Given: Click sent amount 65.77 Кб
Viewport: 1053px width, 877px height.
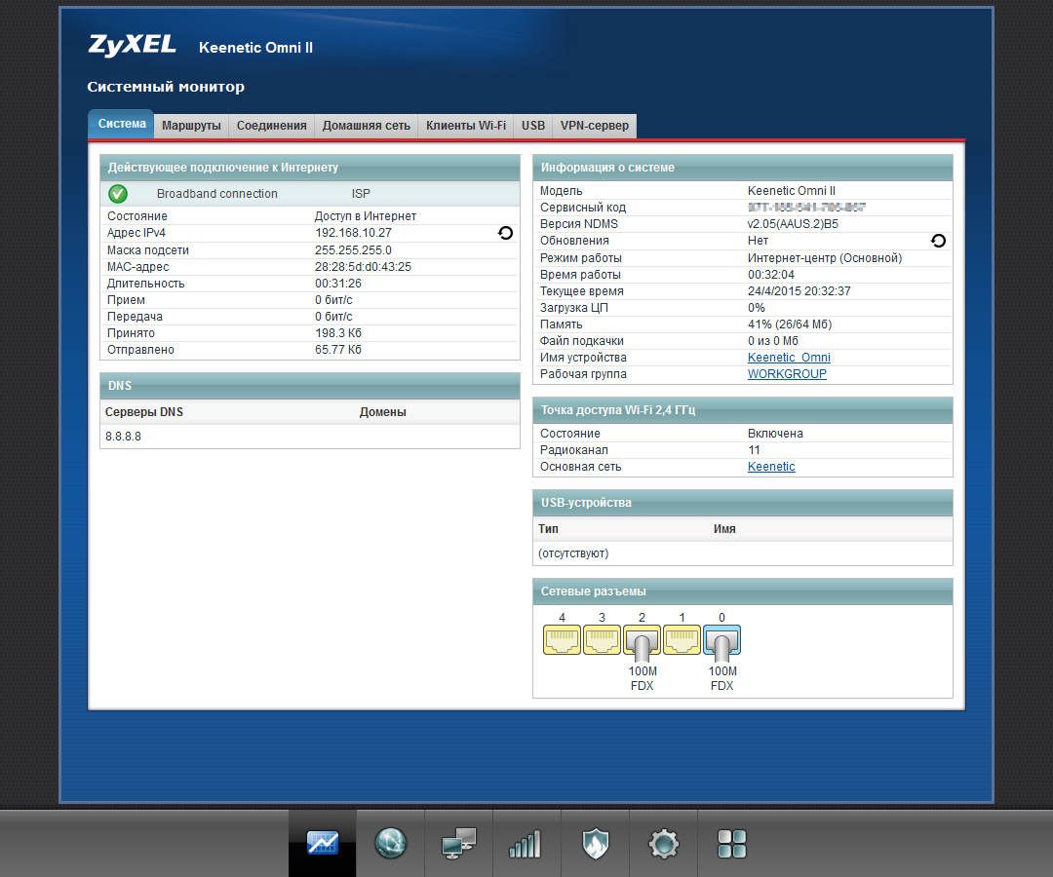Looking at the screenshot, I should [337, 350].
